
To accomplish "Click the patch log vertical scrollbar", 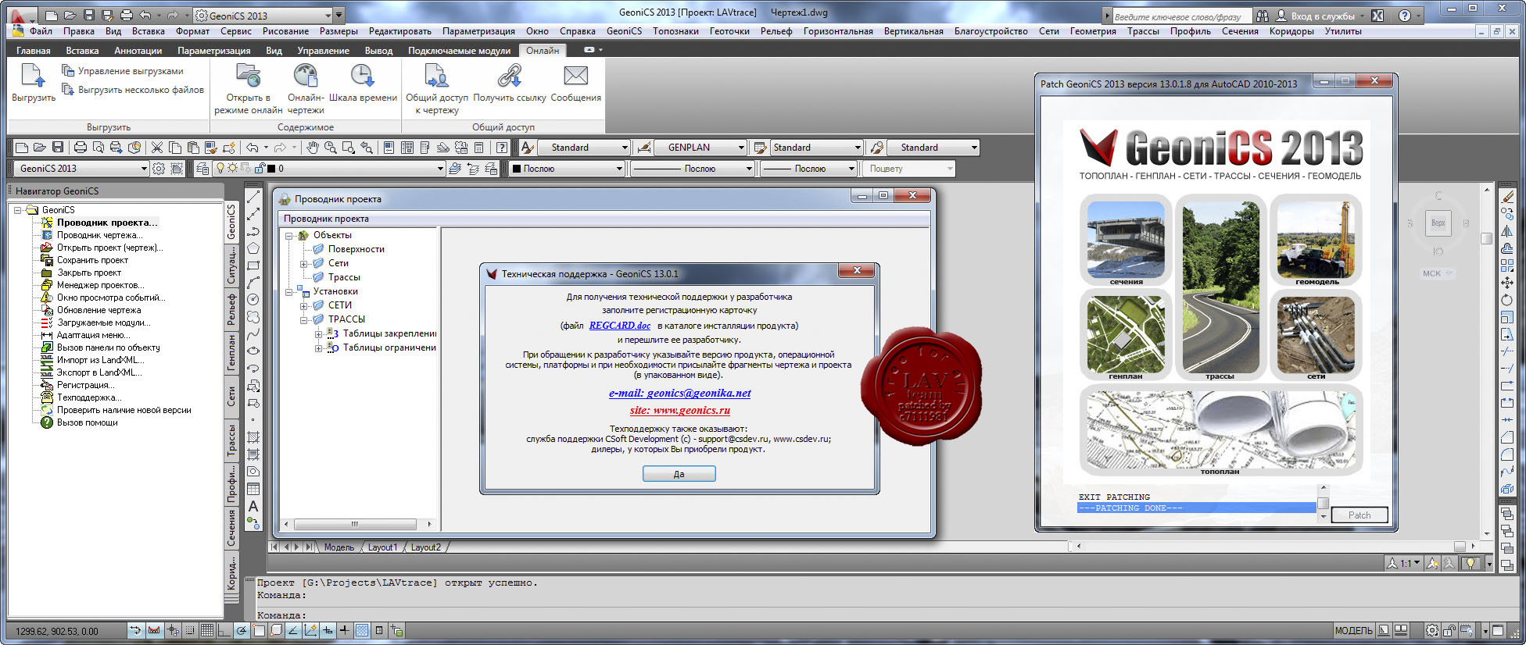I will tap(1323, 502).
